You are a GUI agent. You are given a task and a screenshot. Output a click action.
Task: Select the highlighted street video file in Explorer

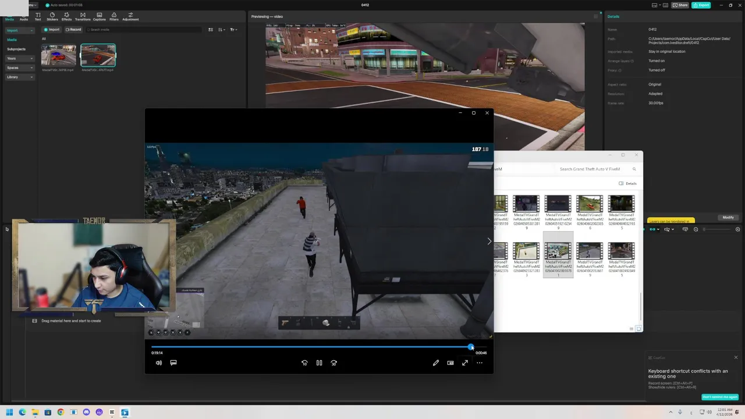pos(558,254)
